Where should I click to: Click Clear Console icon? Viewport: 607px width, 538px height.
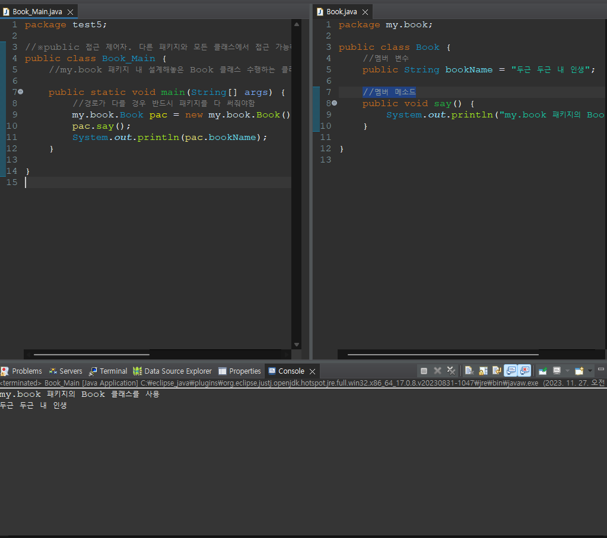469,371
